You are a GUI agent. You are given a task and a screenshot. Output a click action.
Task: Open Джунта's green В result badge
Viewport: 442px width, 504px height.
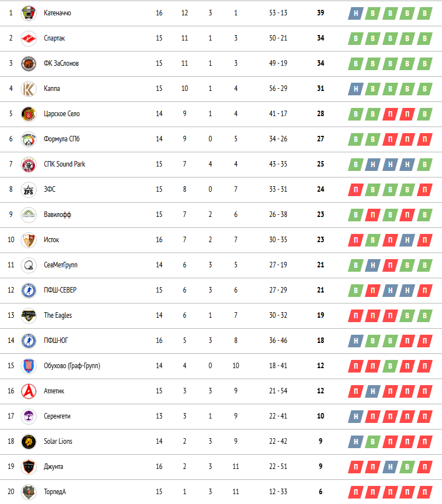408,467
